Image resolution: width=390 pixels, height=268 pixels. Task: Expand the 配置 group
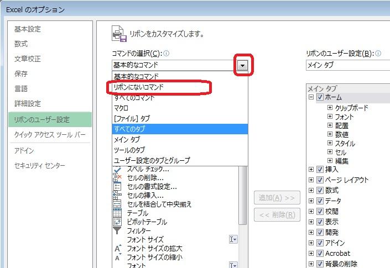330,125
